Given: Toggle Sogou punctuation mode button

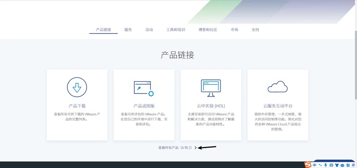Looking at the screenshot, I should (x=320, y=165).
